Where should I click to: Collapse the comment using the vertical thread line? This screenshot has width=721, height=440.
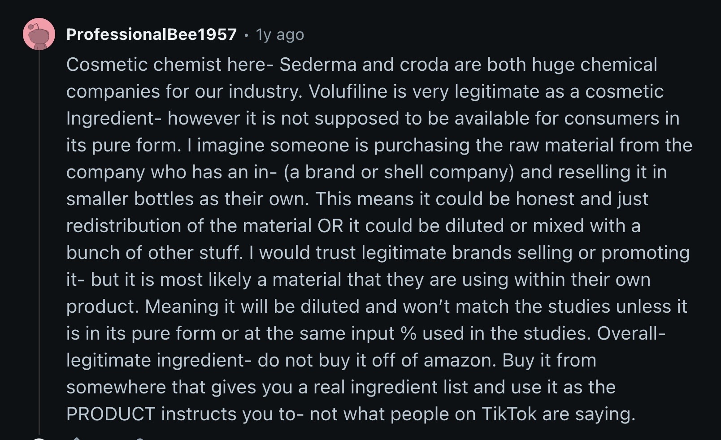tap(39, 242)
